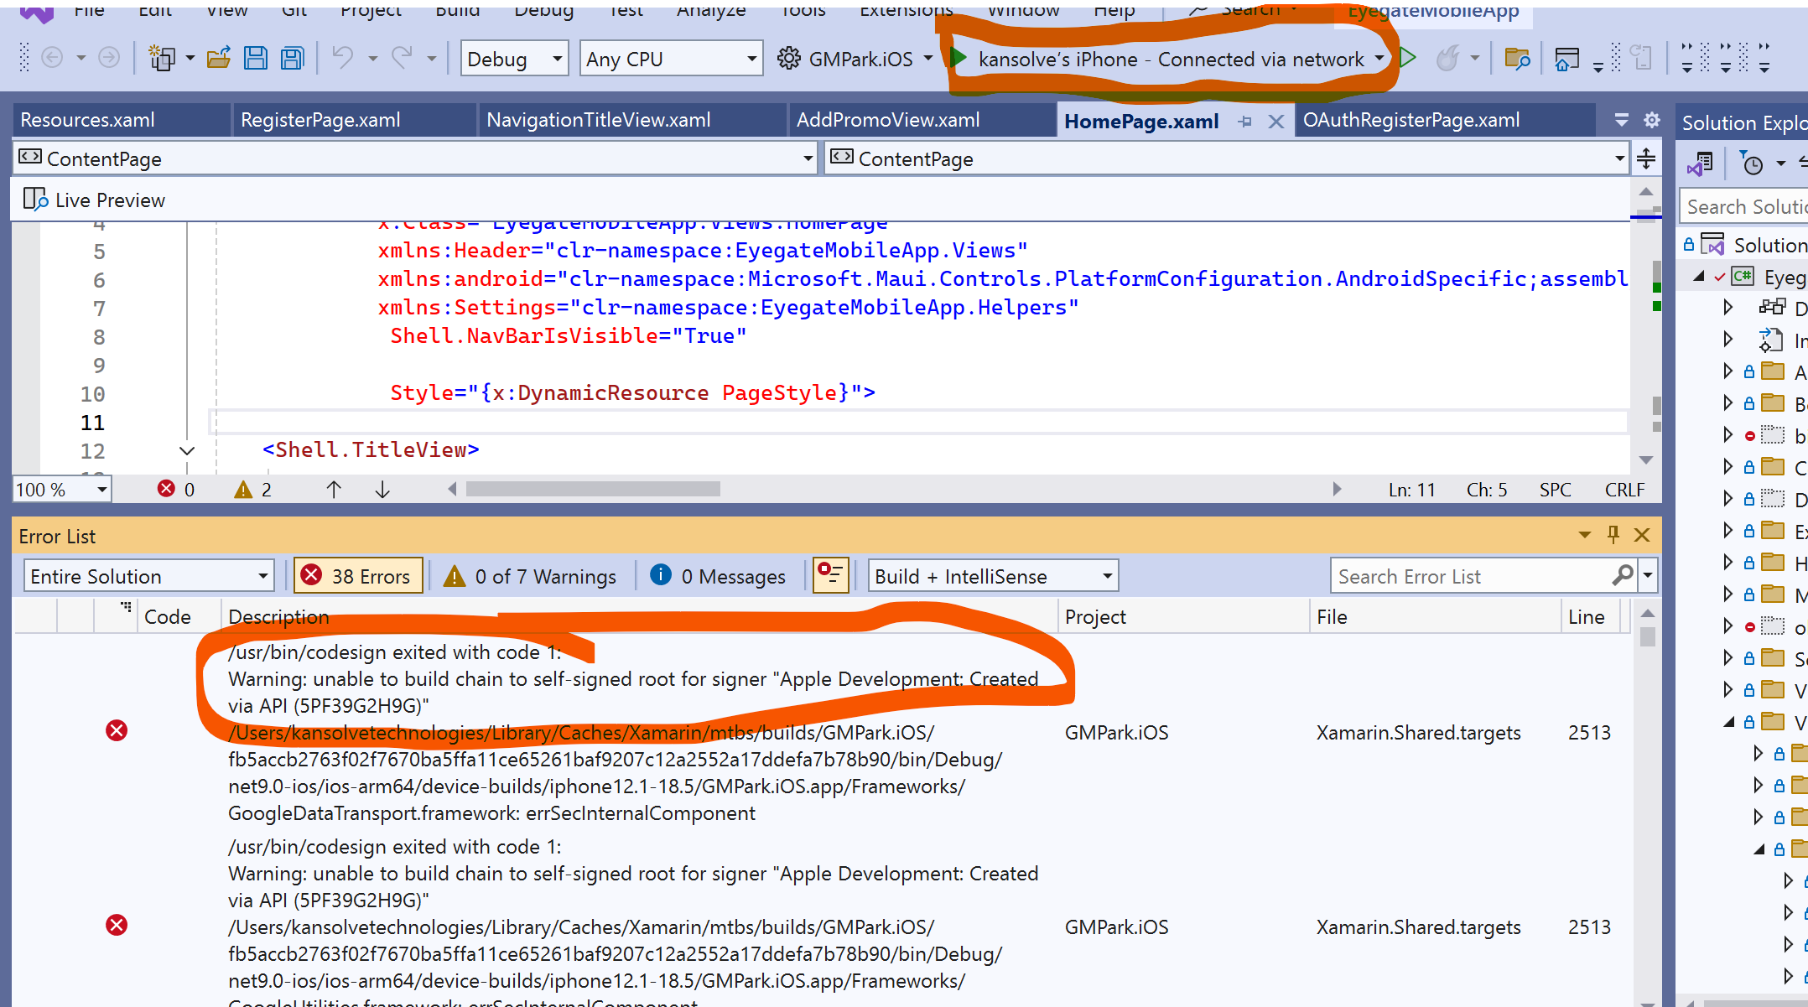The width and height of the screenshot is (1808, 1007).
Task: Toggle the 38 Errors filter
Action: [358, 576]
